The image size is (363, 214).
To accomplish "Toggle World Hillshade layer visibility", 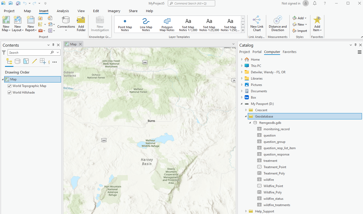I will [x=9, y=93].
